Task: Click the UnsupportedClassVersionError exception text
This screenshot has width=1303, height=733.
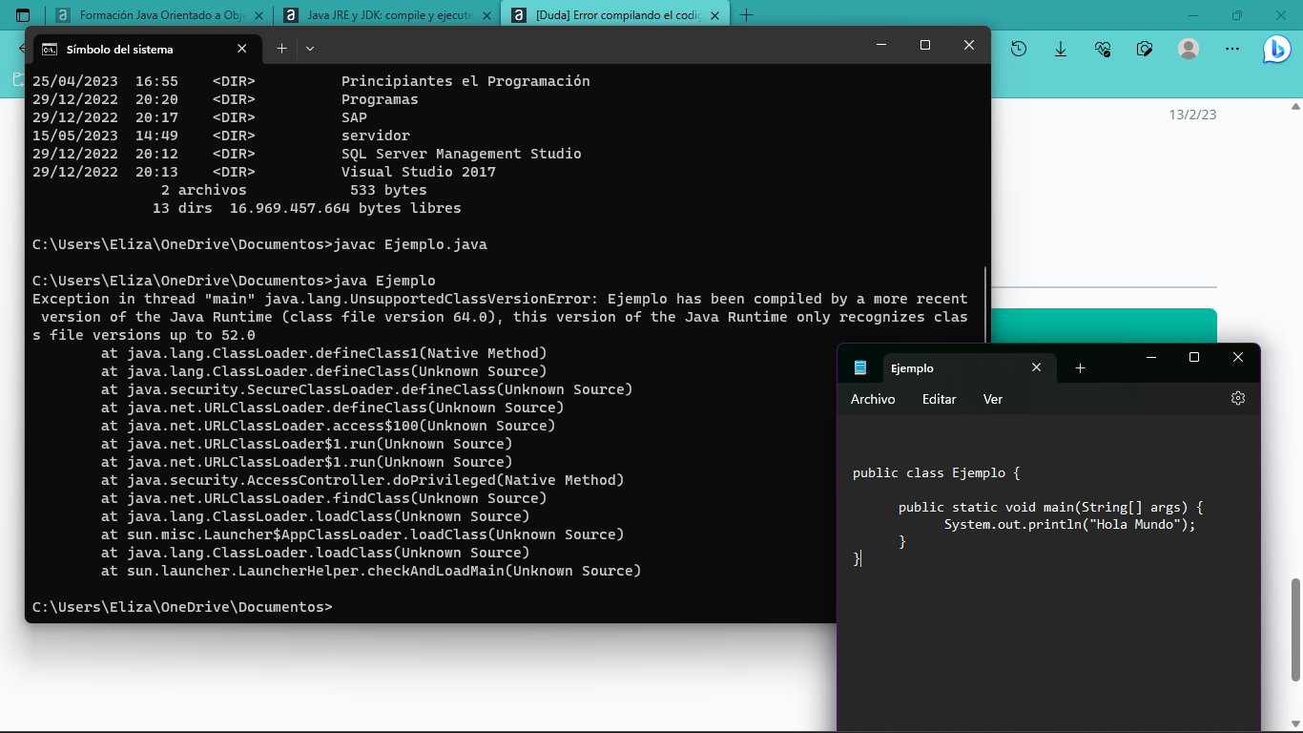Action: click(500, 317)
